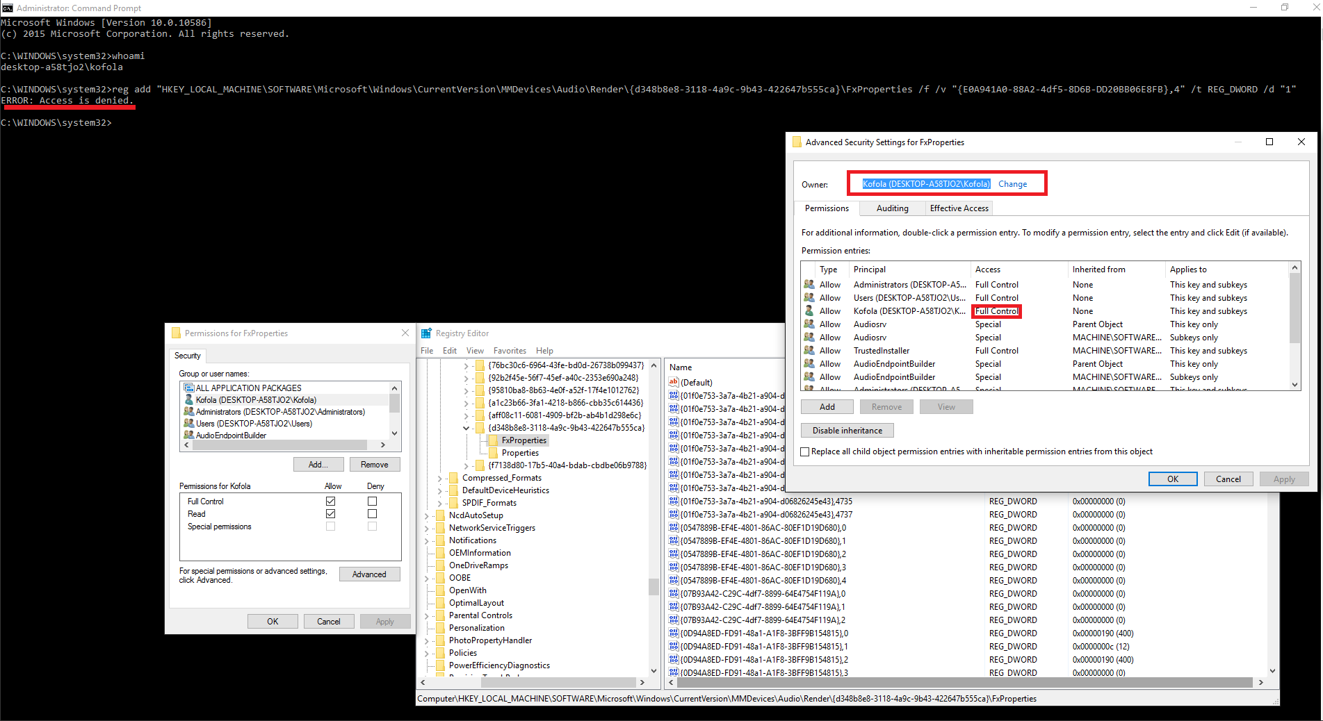The image size is (1323, 721).
Task: Select the FxProperties tree item
Action: click(x=523, y=440)
